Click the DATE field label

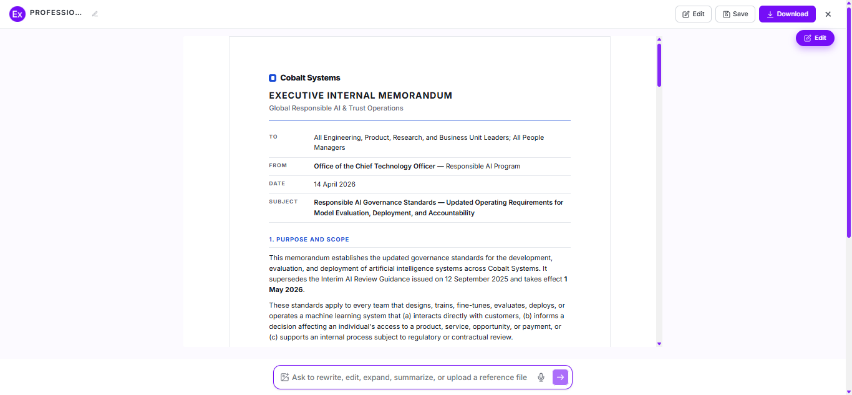pyautogui.click(x=277, y=183)
